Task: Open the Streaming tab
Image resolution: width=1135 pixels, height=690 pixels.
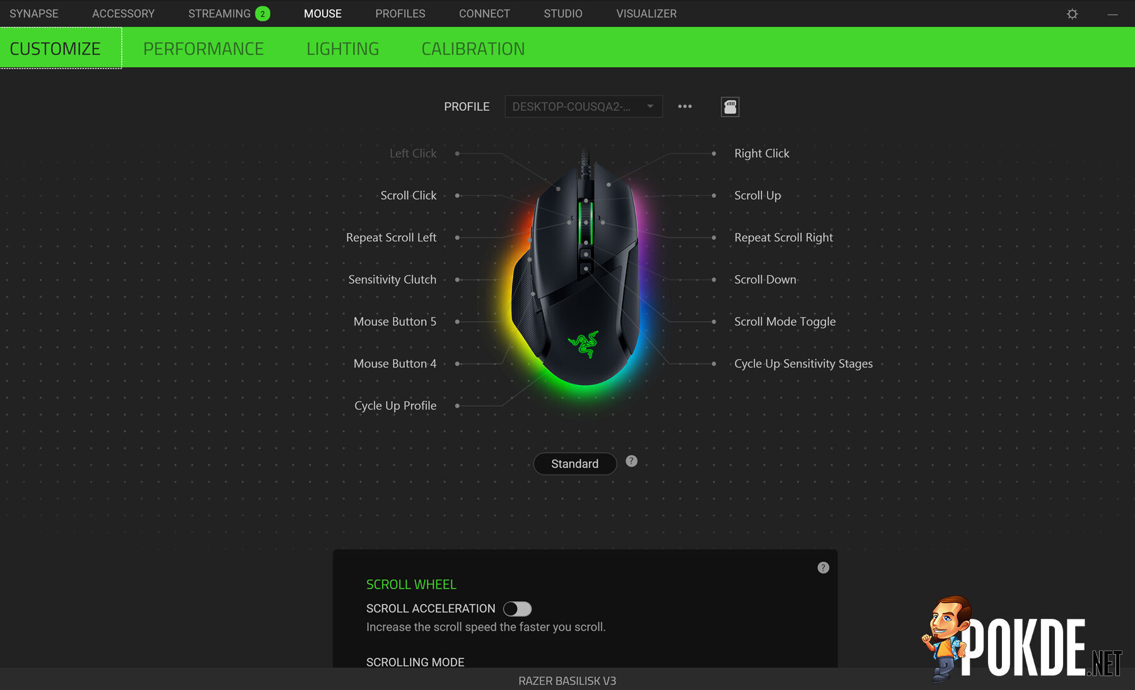Action: 219,14
